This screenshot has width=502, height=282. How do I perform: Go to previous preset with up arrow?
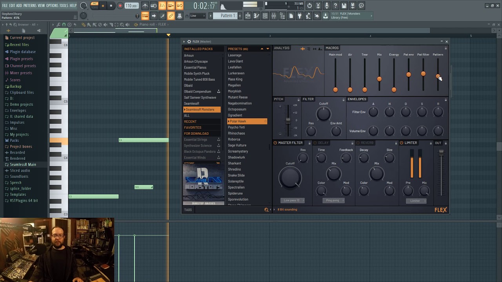pyautogui.click(x=262, y=49)
